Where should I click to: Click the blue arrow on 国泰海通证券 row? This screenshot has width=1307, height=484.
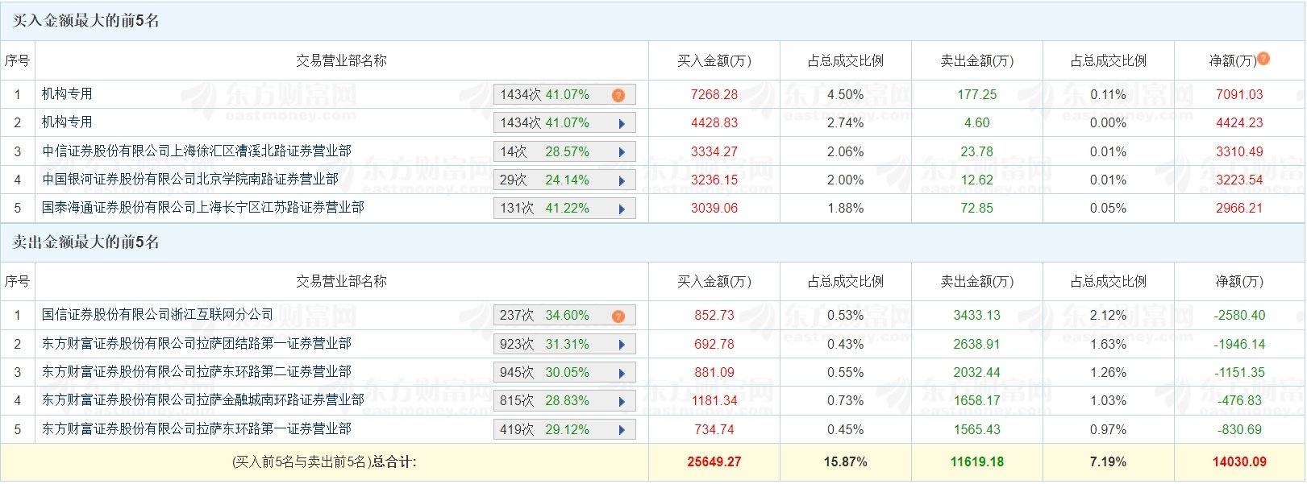pos(620,208)
